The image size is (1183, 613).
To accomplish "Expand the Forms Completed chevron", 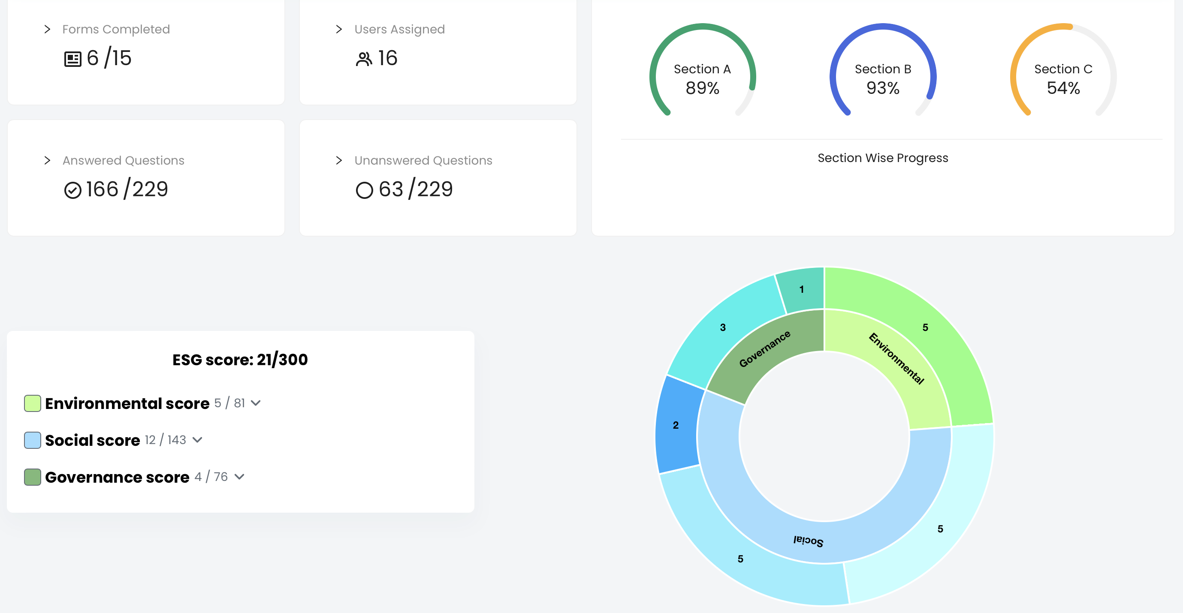I will tap(47, 30).
